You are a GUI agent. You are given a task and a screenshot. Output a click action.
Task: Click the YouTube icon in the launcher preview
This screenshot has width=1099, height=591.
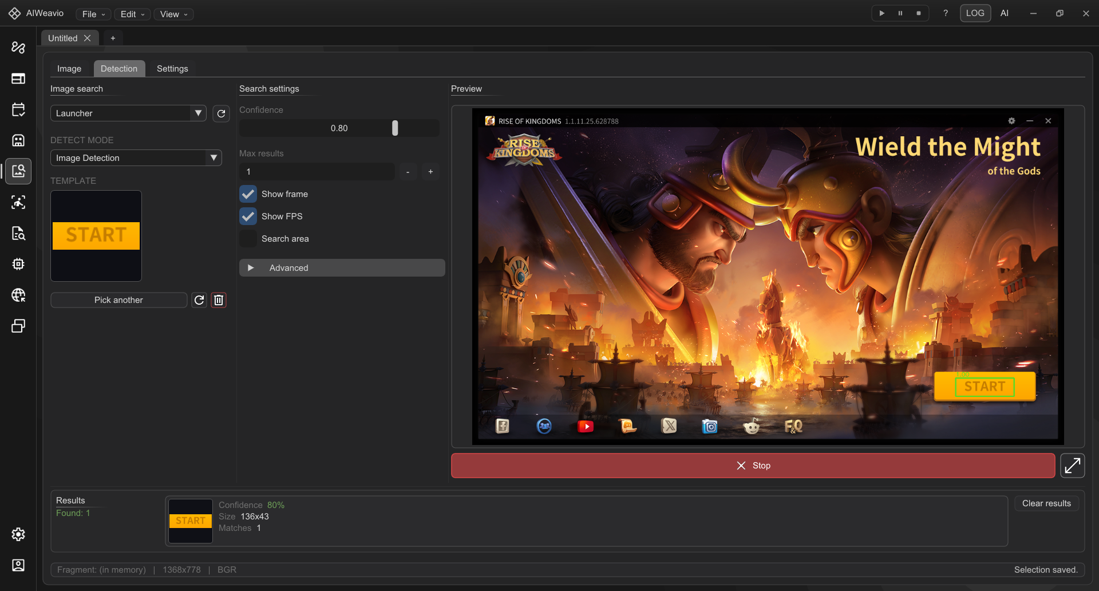click(x=586, y=426)
